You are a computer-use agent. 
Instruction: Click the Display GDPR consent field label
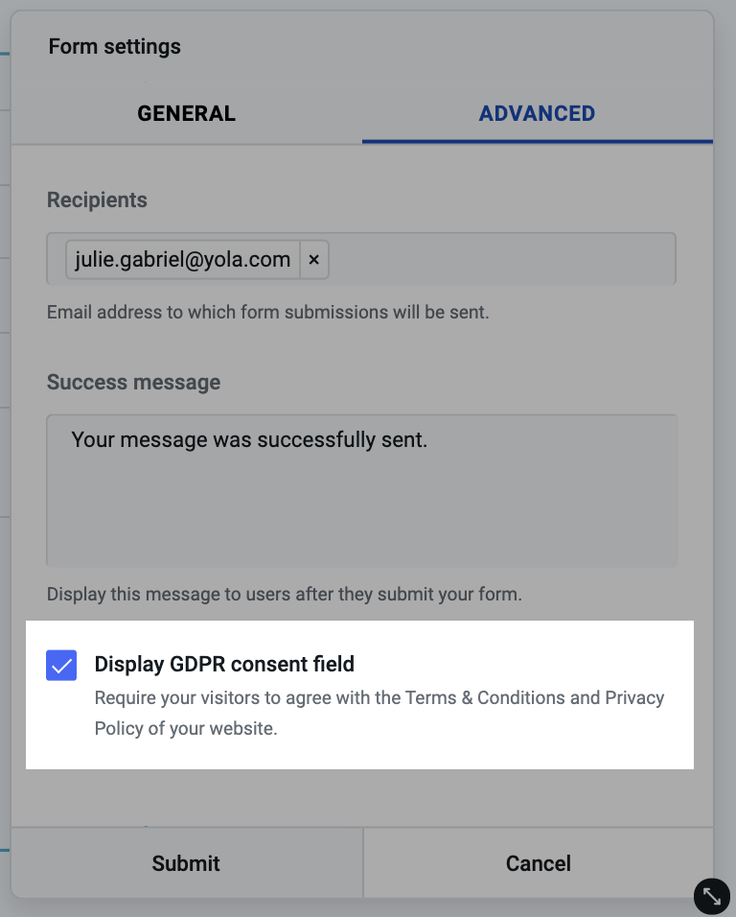point(224,665)
